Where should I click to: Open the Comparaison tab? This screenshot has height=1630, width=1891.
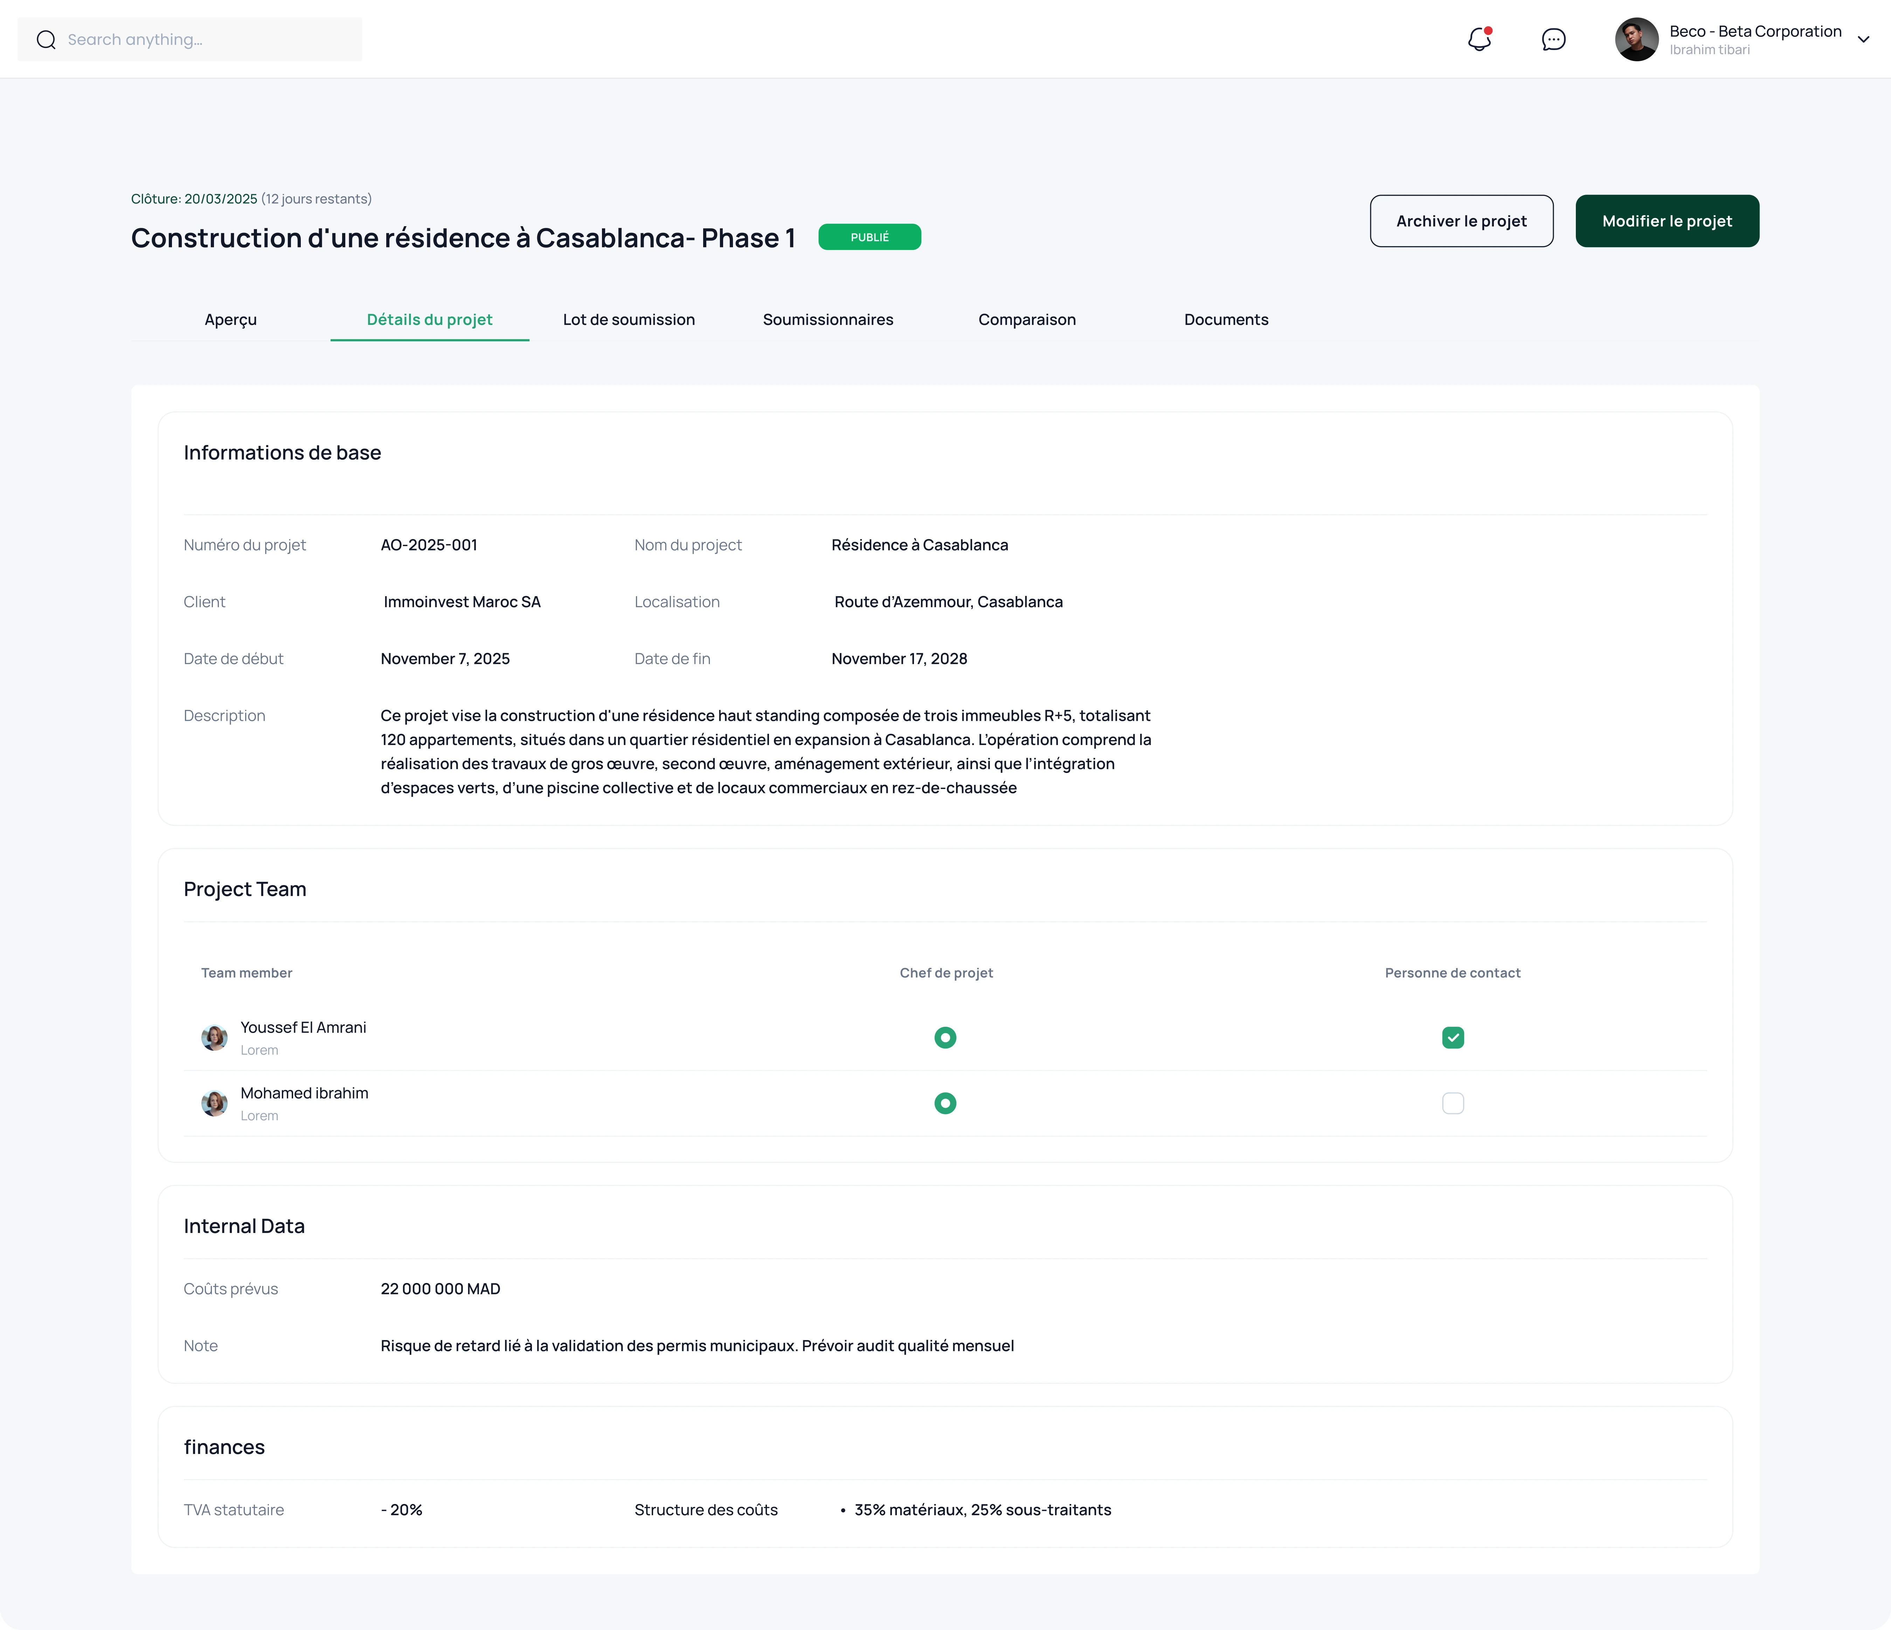pos(1027,319)
